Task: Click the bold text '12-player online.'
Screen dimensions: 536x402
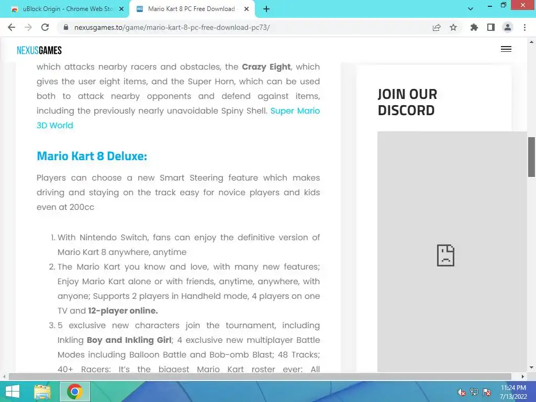Action: coord(123,311)
